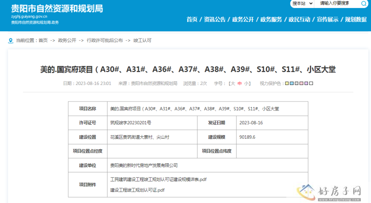Click the construction scale value 90189.6
Screen dimensions: 371x203
point(247,137)
